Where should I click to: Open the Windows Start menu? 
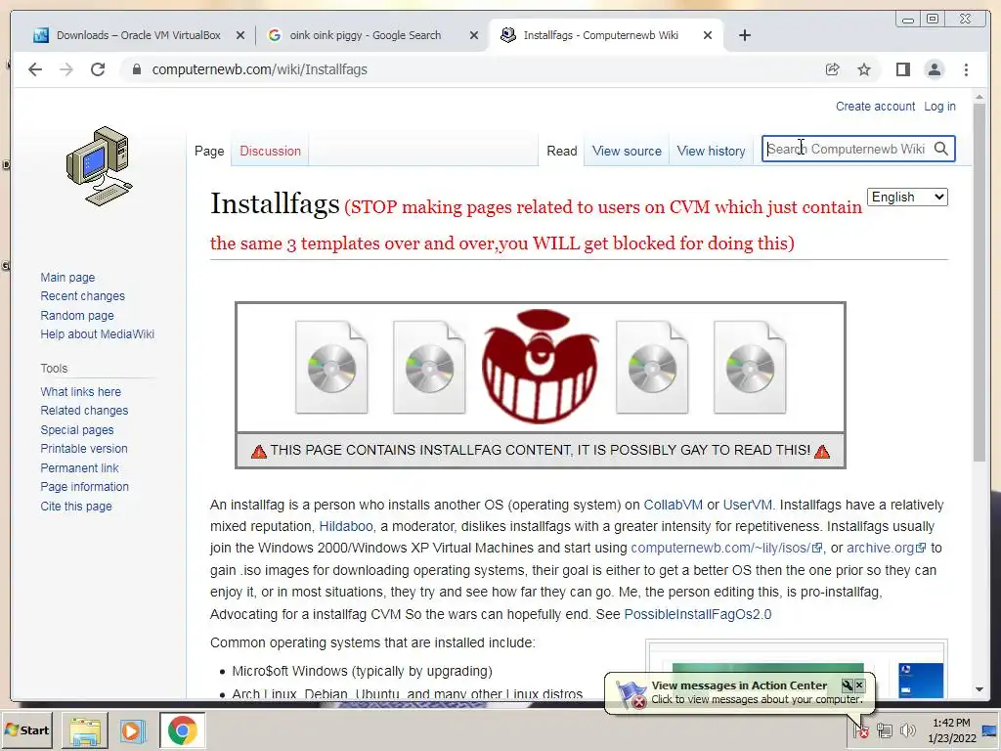tap(26, 730)
